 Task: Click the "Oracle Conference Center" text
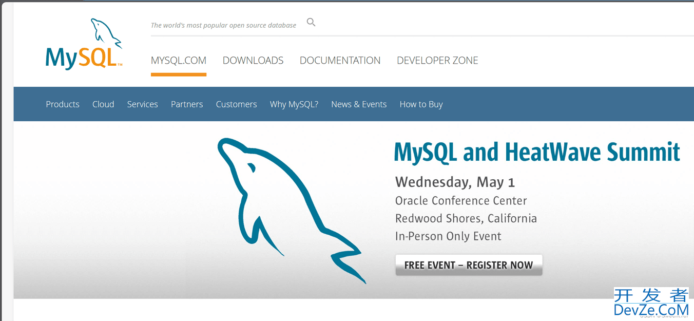coord(461,201)
